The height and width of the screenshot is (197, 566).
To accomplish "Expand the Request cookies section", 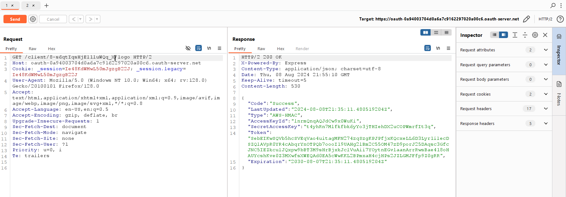I will coord(546,94).
